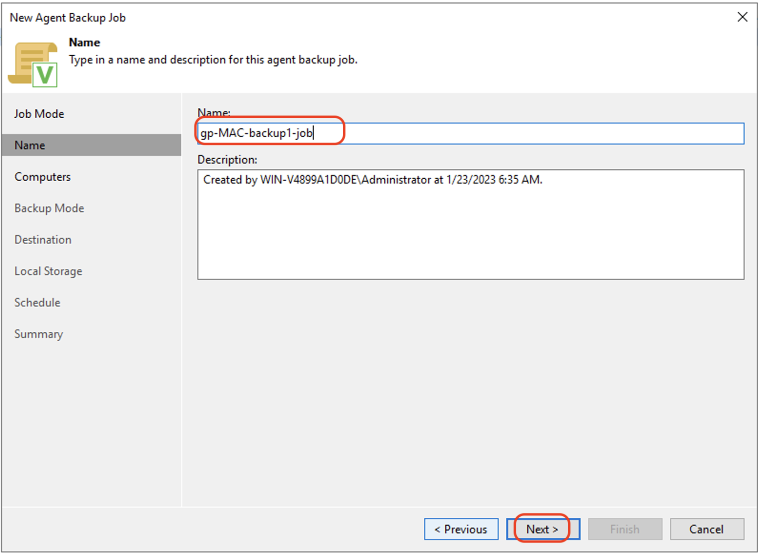Click into the job Name input field
Image resolution: width=758 pixels, height=553 pixels.
tap(471, 133)
